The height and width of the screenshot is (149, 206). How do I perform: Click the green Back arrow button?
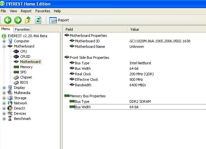pyautogui.click(x=7, y=20)
